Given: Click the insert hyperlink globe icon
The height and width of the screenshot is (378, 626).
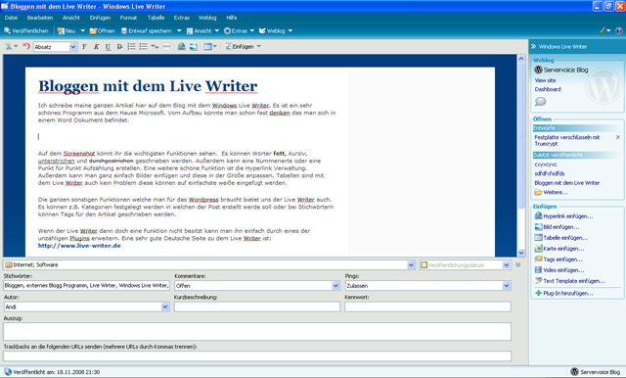Looking at the screenshot, I should [x=181, y=47].
